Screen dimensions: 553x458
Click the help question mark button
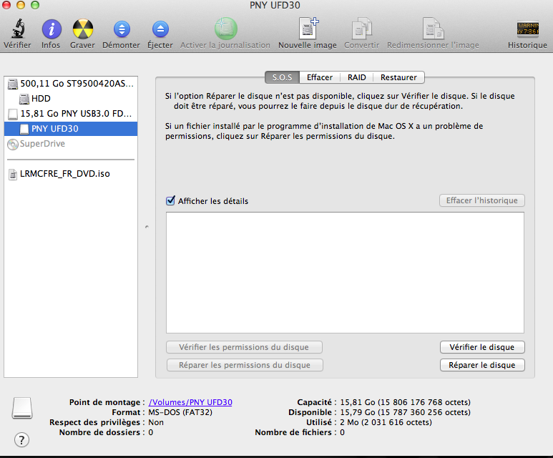coord(22,439)
